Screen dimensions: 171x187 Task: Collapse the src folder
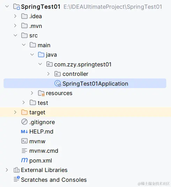pos(15,35)
